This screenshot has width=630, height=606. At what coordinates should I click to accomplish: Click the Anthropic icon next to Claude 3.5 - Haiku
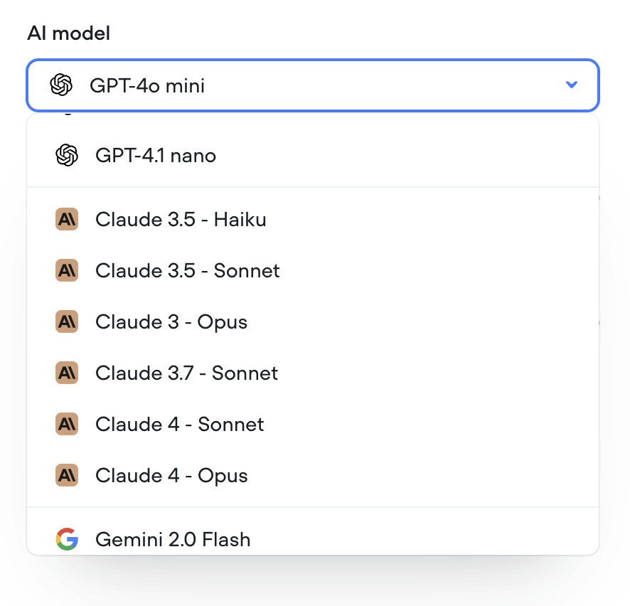[67, 219]
